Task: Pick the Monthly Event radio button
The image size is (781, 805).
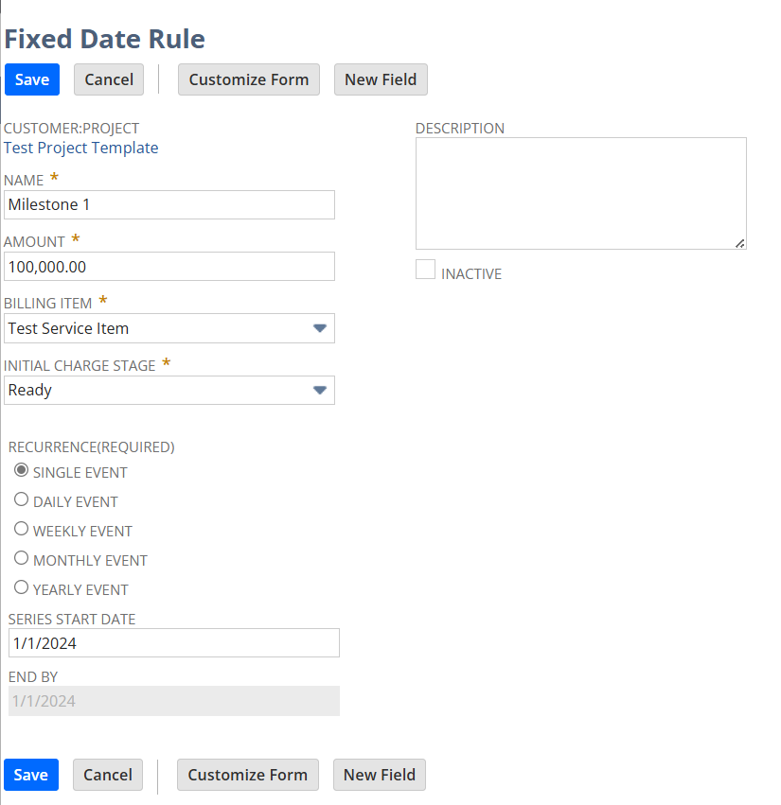Action: click(21, 559)
